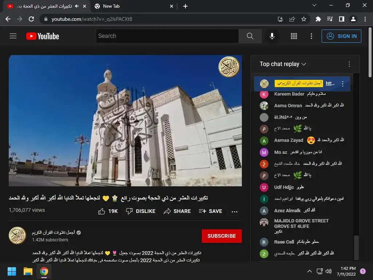Screen dimensions: 373x280
Task: Open Chrome three-dot menu
Action: click(x=365, y=19)
